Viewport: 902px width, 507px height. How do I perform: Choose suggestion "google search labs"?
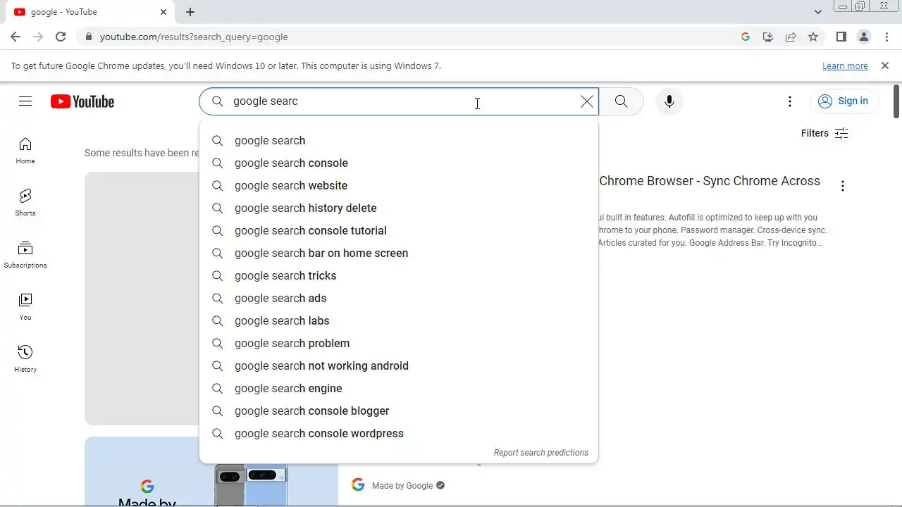tap(399, 321)
